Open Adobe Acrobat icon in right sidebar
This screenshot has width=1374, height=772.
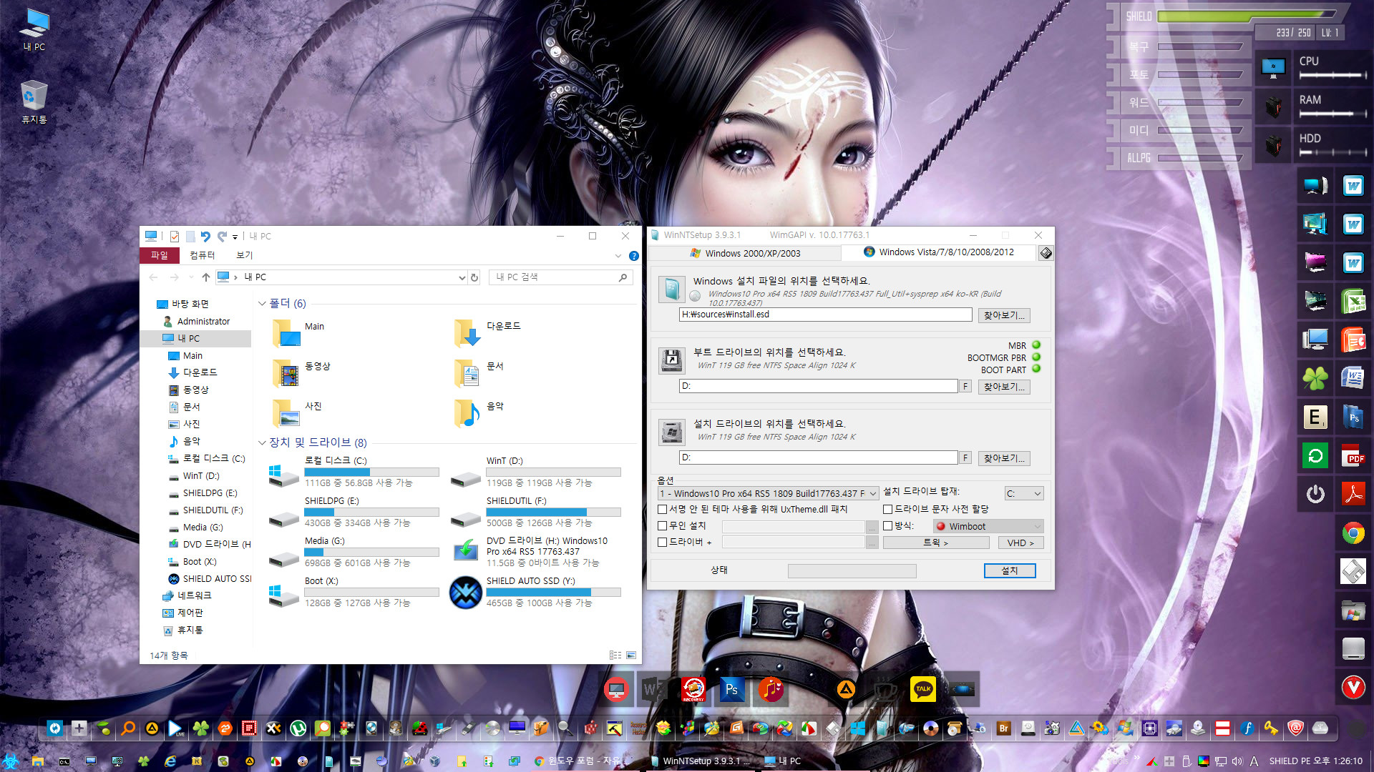coord(1353,494)
